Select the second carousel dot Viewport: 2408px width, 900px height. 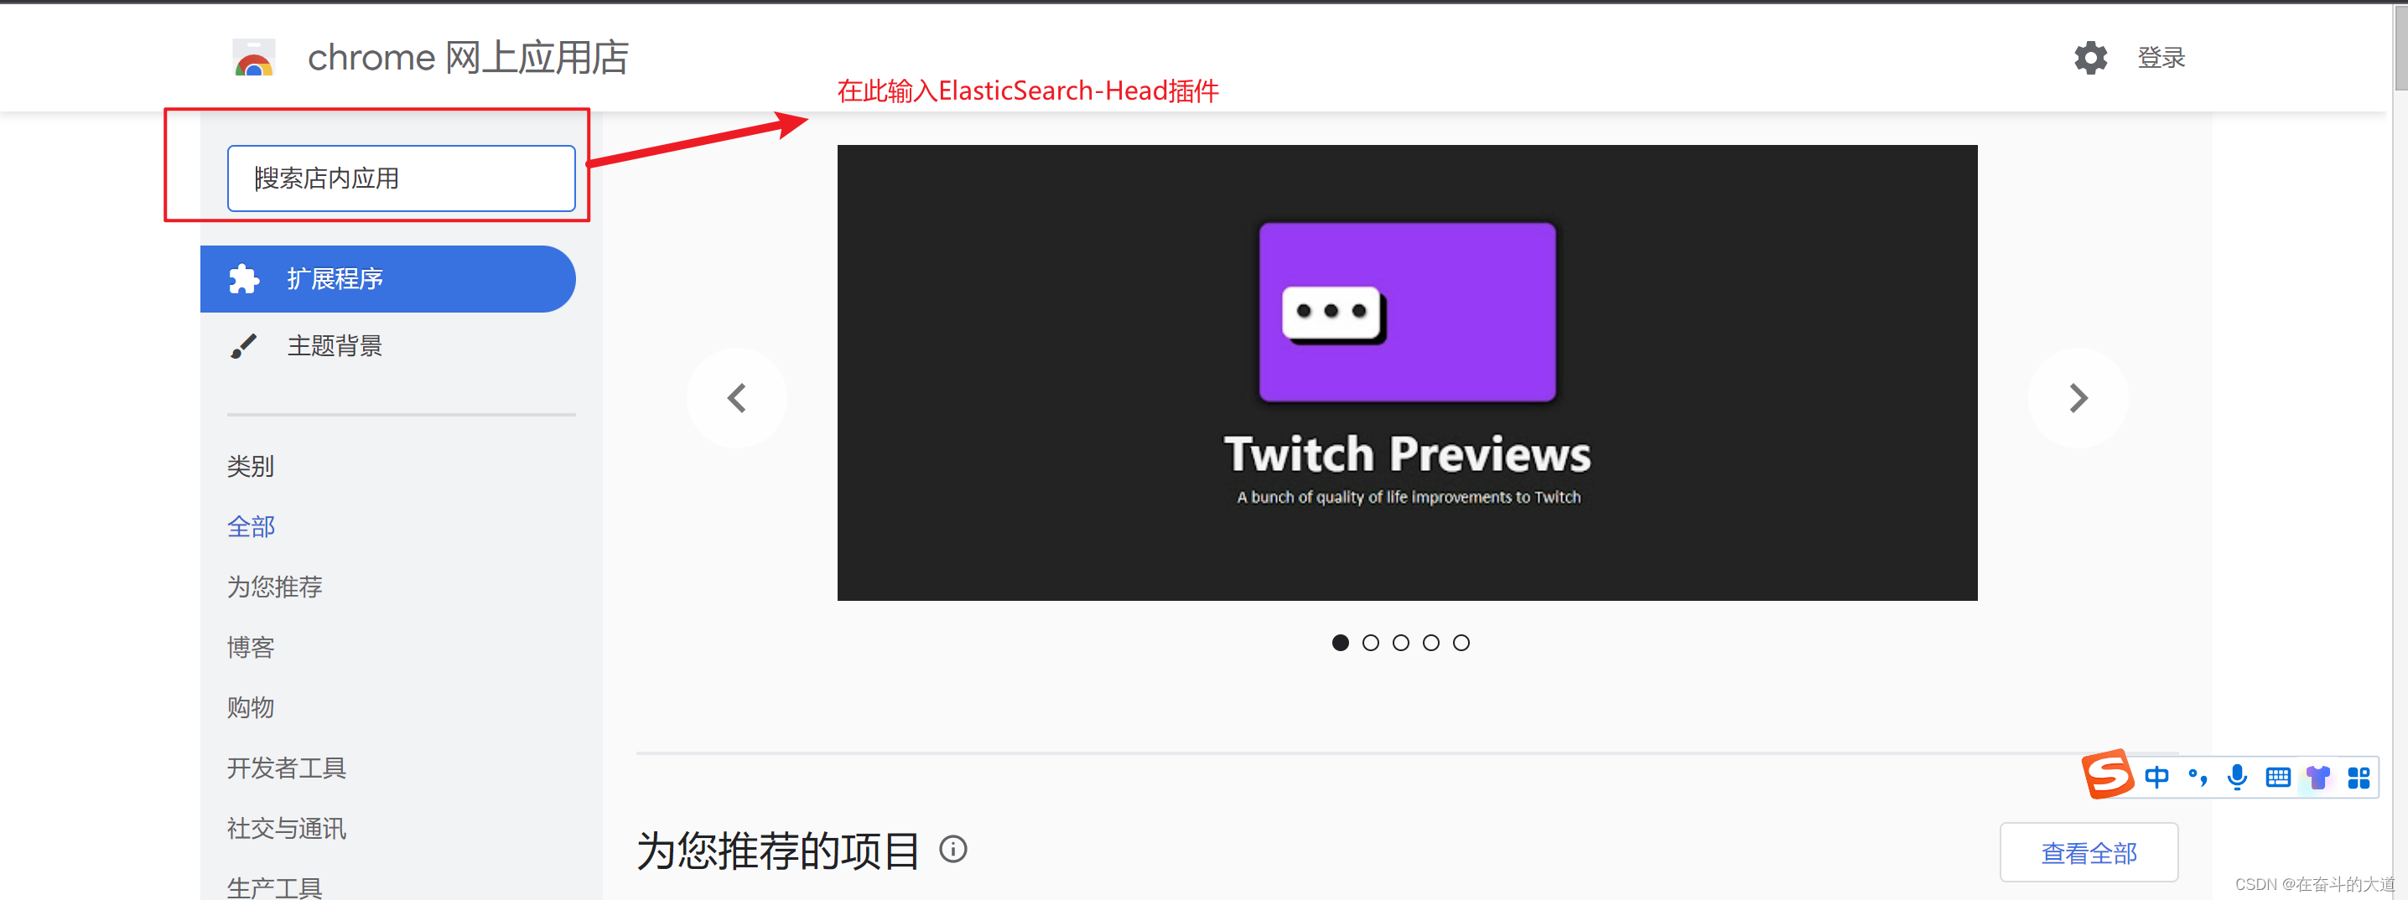click(1370, 643)
